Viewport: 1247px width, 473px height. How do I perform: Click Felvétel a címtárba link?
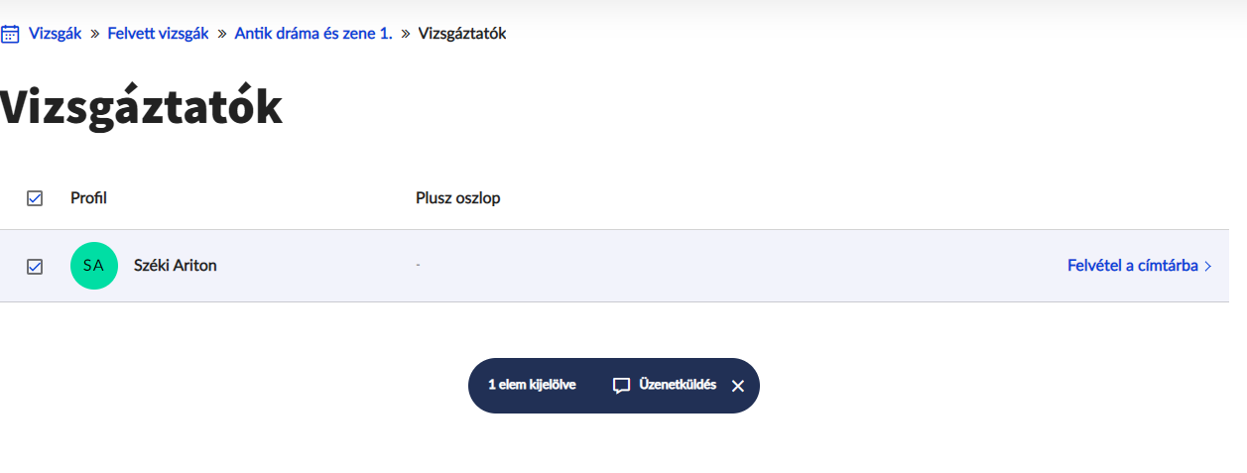tap(1132, 266)
